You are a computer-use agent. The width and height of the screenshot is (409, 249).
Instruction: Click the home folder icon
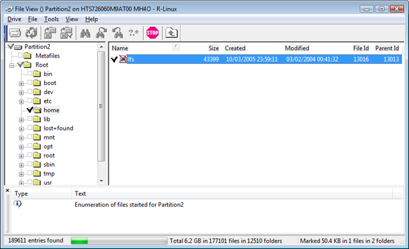coord(38,110)
